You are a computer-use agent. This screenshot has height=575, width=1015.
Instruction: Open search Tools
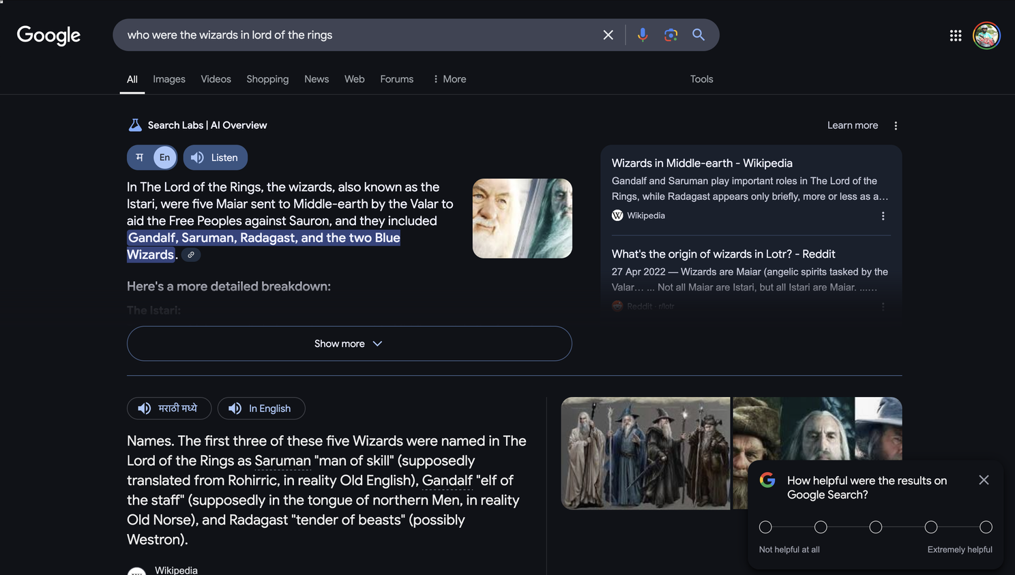pos(701,79)
